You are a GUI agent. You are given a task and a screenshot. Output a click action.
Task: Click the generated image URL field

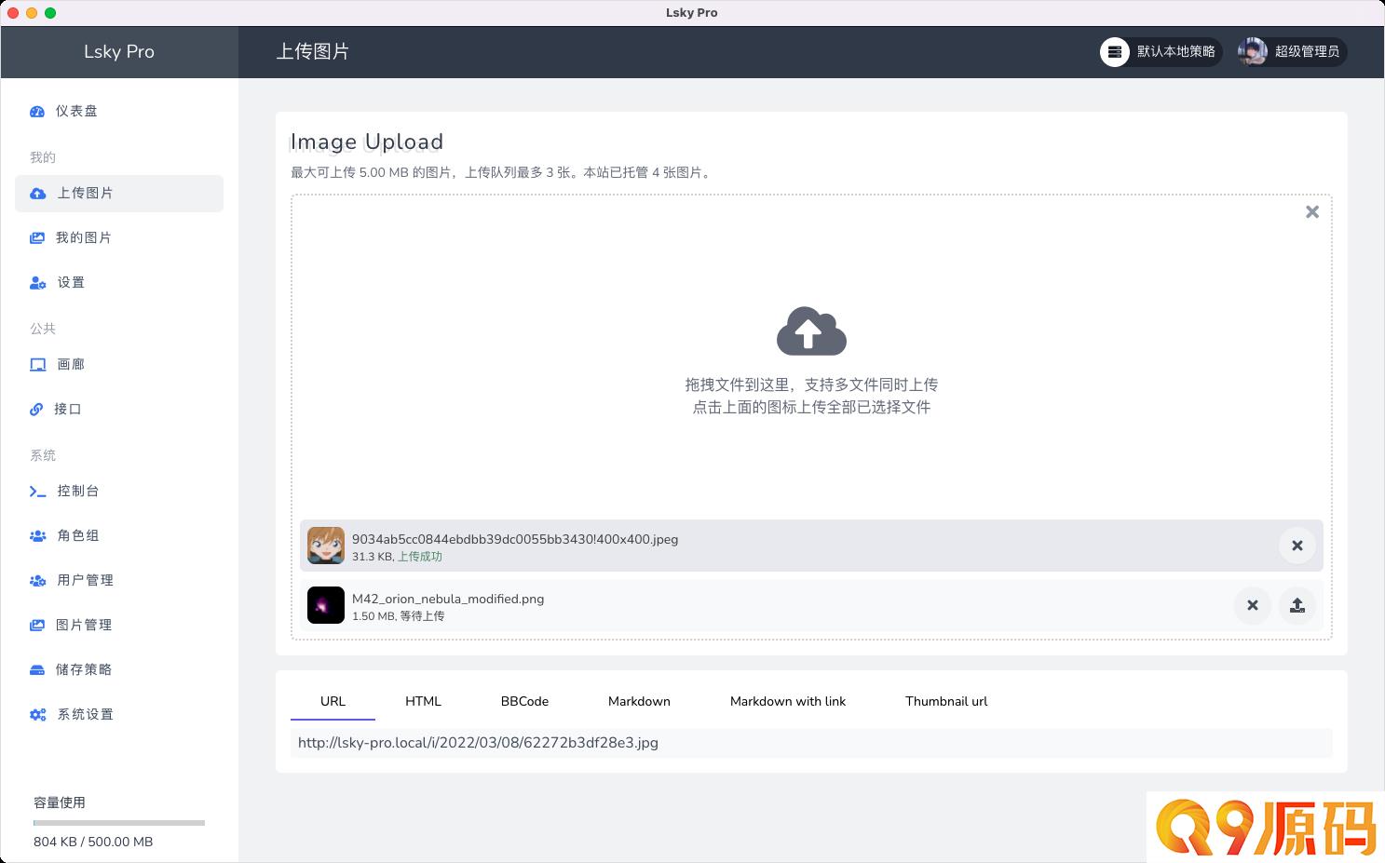811,743
